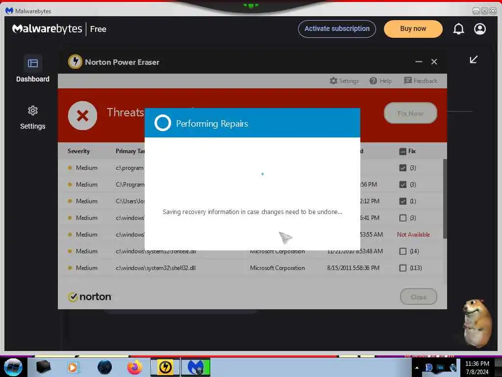Click the network icon in system tray
Image resolution: width=502 pixels, height=377 pixels.
pyautogui.click(x=441, y=368)
